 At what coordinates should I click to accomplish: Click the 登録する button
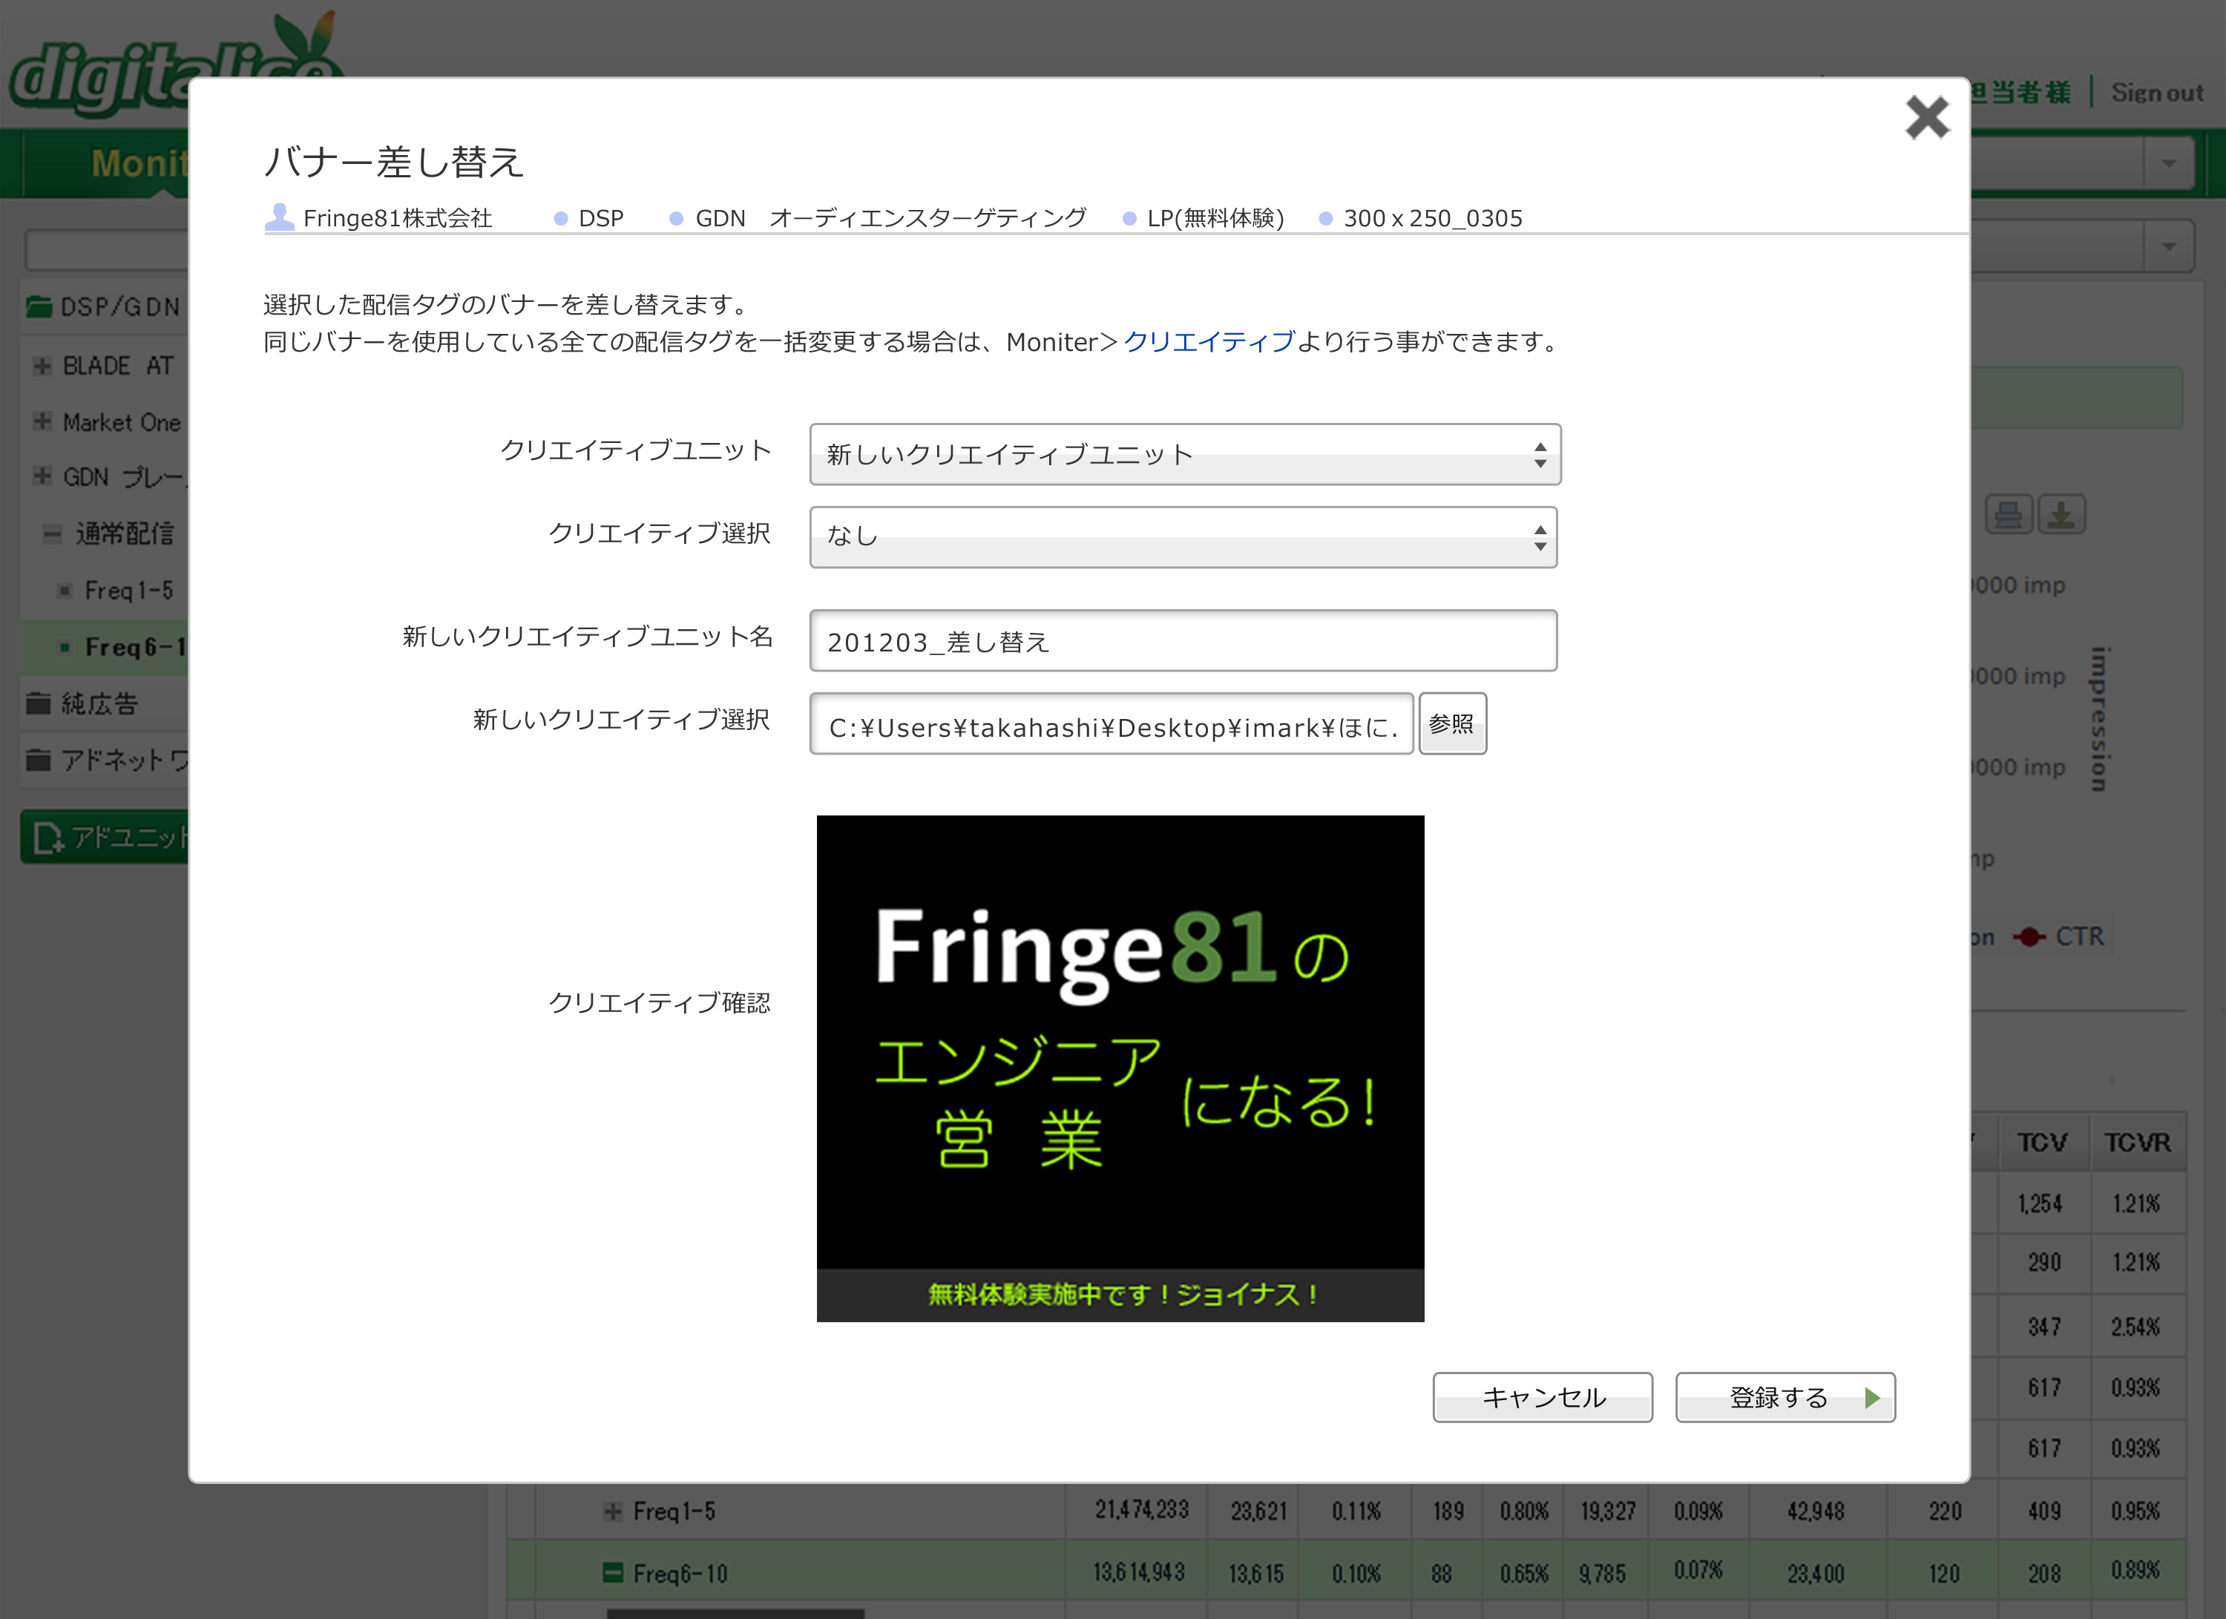coord(1785,1397)
